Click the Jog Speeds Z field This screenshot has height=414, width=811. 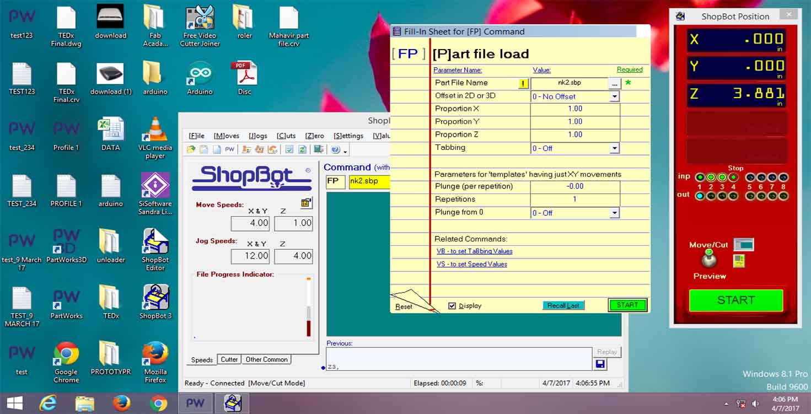pyautogui.click(x=293, y=256)
